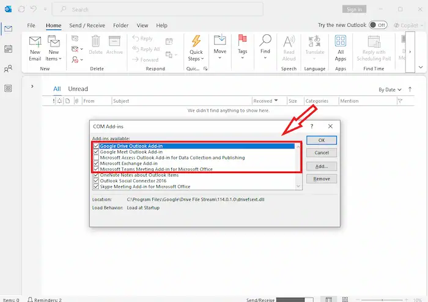Screen dimensions: 428x302
Task: Click the Reminders bell in status bar
Action: (x=30, y=300)
